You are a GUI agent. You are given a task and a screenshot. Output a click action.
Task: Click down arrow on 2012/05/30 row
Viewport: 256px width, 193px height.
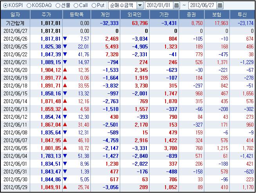click(x=65, y=179)
